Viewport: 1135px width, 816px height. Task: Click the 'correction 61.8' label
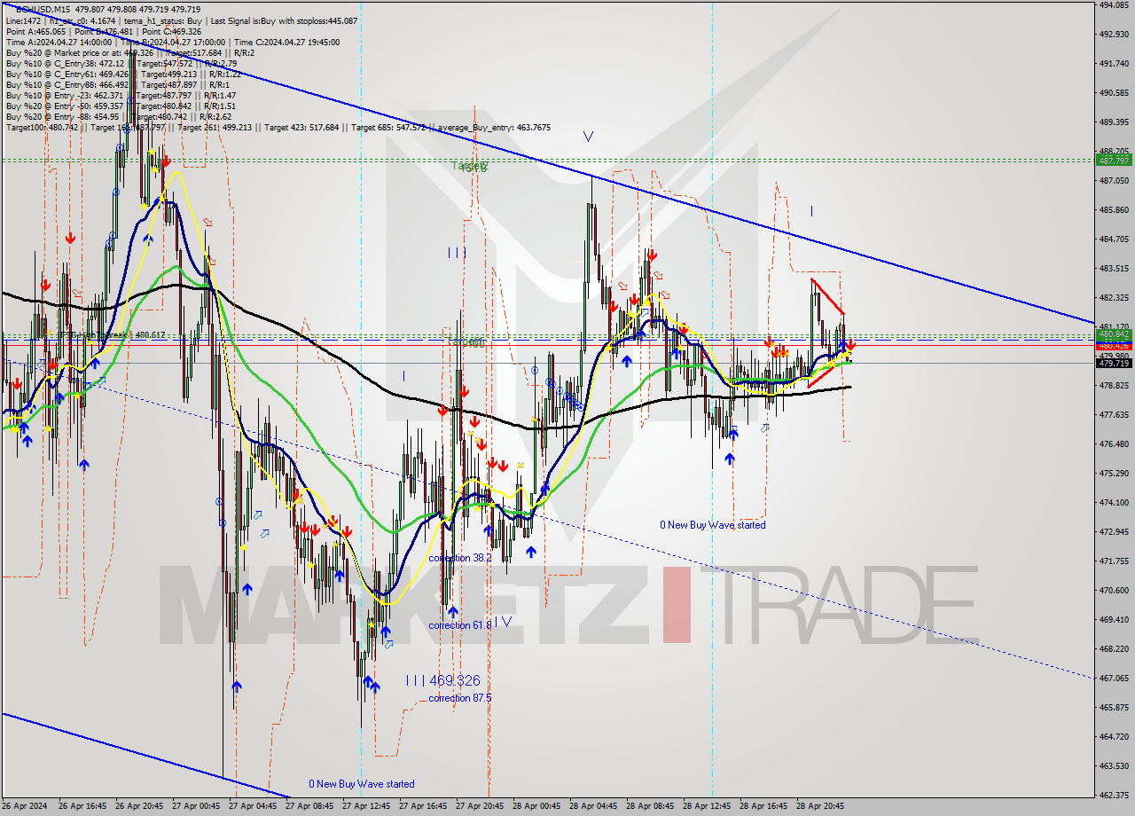point(460,625)
